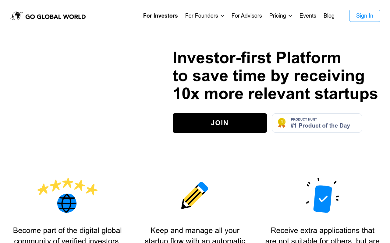The height and width of the screenshot is (243, 390).
Task: Click the gold medal Product Hunt icon
Action: pos(282,123)
